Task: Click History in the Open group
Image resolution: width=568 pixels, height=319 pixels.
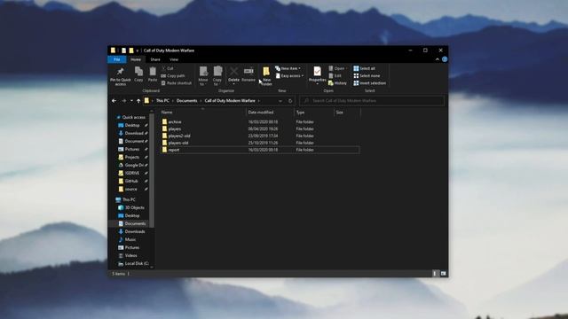Action: (x=337, y=82)
